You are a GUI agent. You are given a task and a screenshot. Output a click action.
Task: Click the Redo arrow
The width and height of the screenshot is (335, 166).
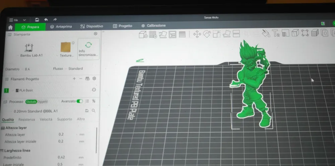pyautogui.click(x=55, y=20)
